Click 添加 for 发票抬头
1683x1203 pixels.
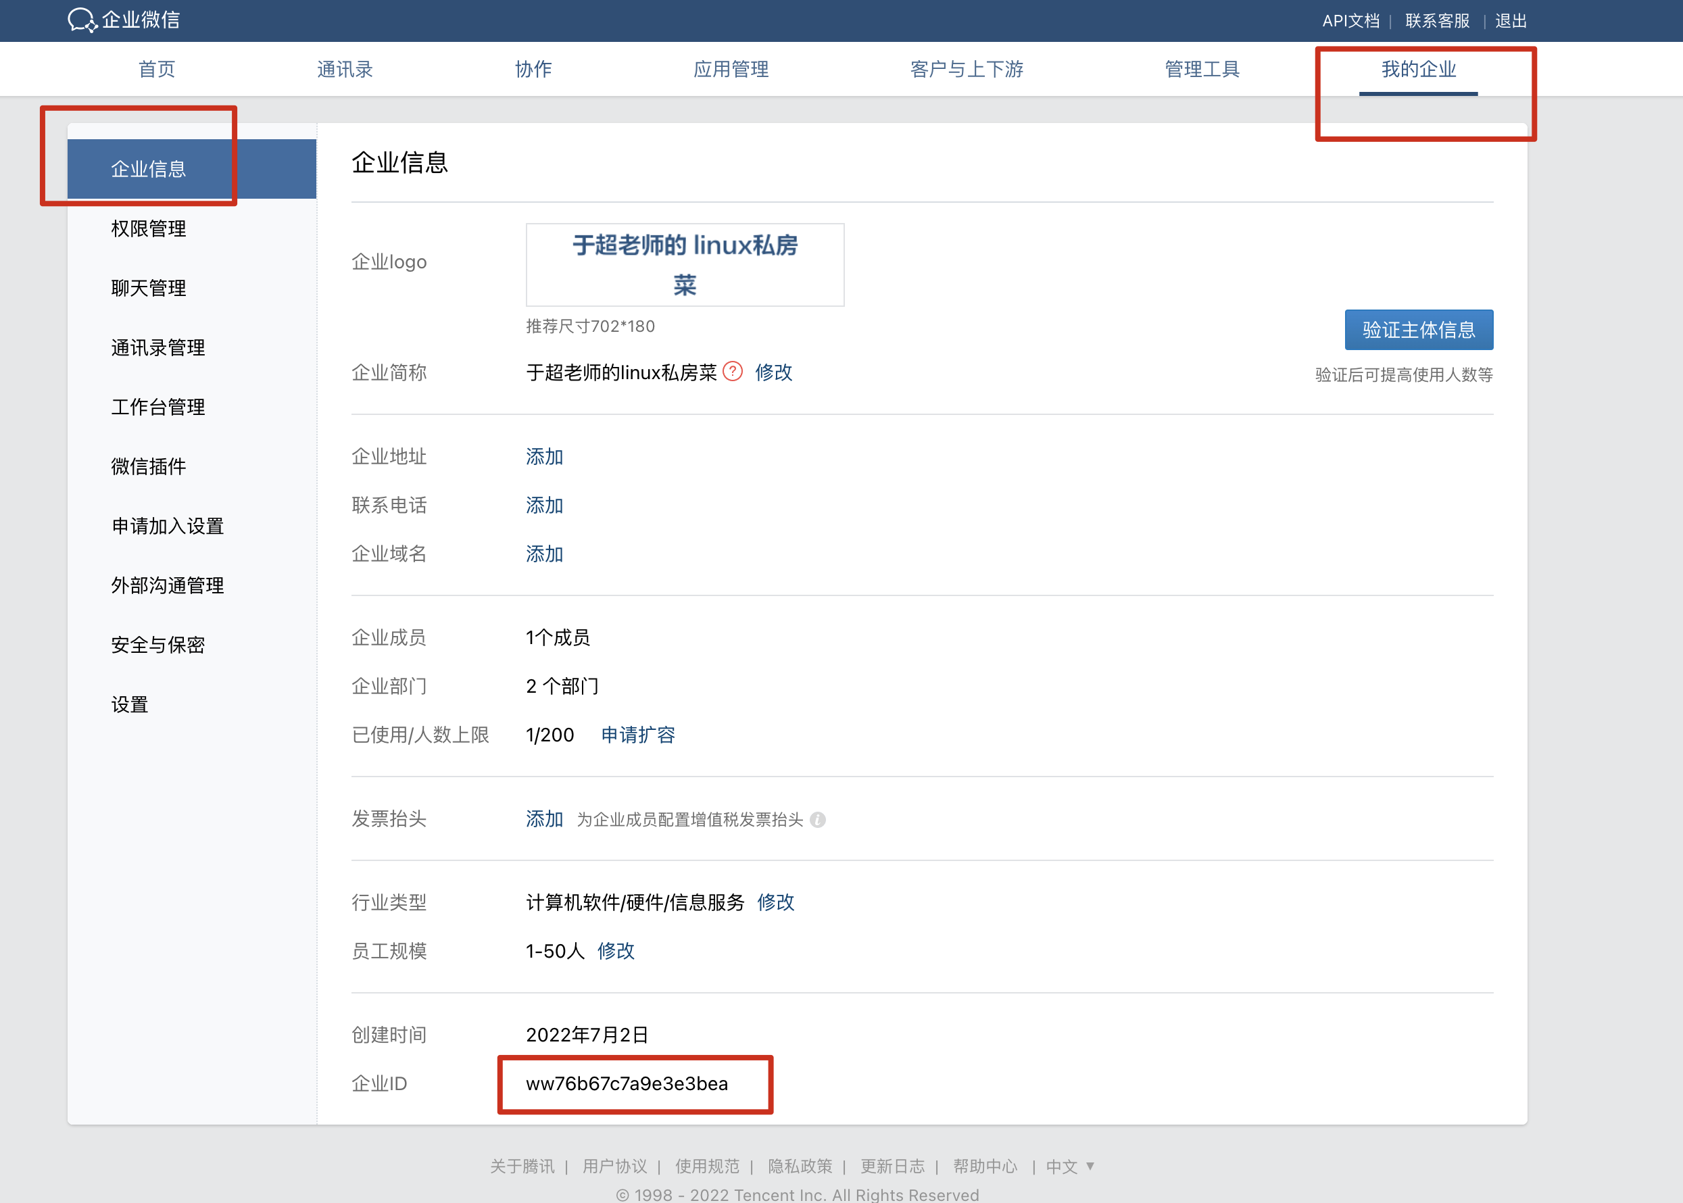click(x=543, y=818)
